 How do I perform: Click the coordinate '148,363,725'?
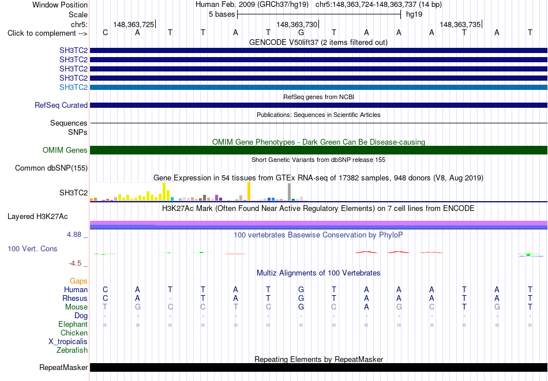point(133,24)
